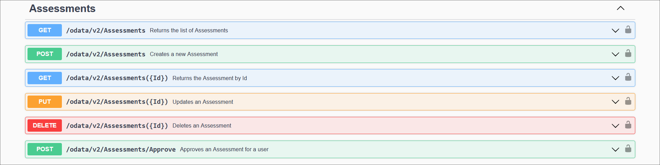Click the blue GET badge for the Assessments list
This screenshot has width=660, height=165.
click(45, 30)
